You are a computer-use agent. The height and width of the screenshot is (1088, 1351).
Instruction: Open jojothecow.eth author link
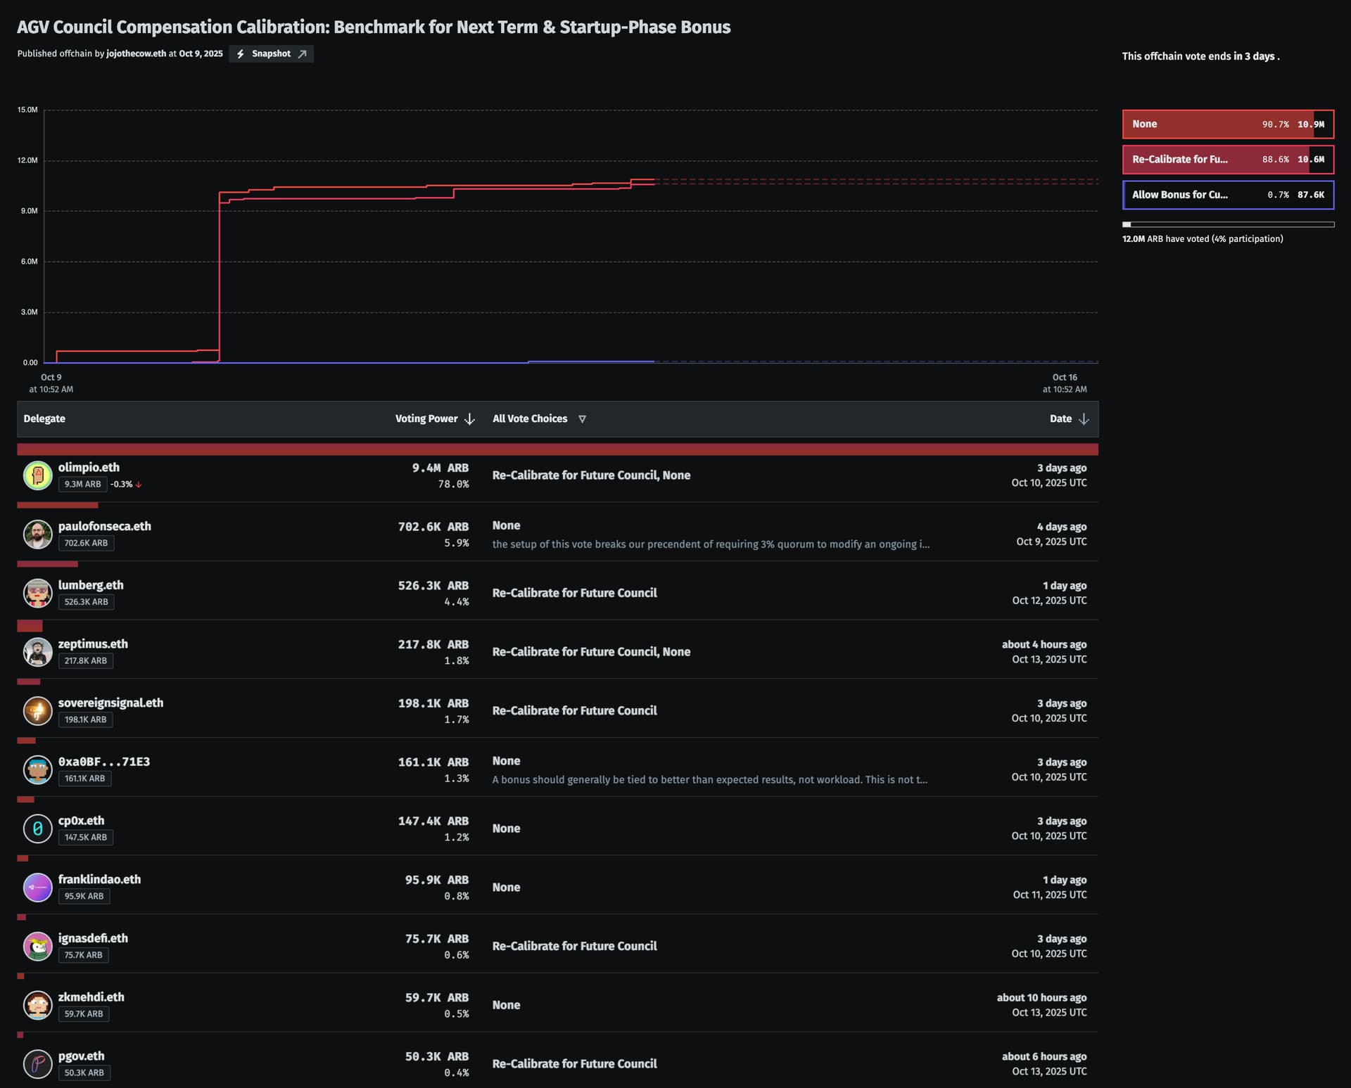[x=136, y=54]
